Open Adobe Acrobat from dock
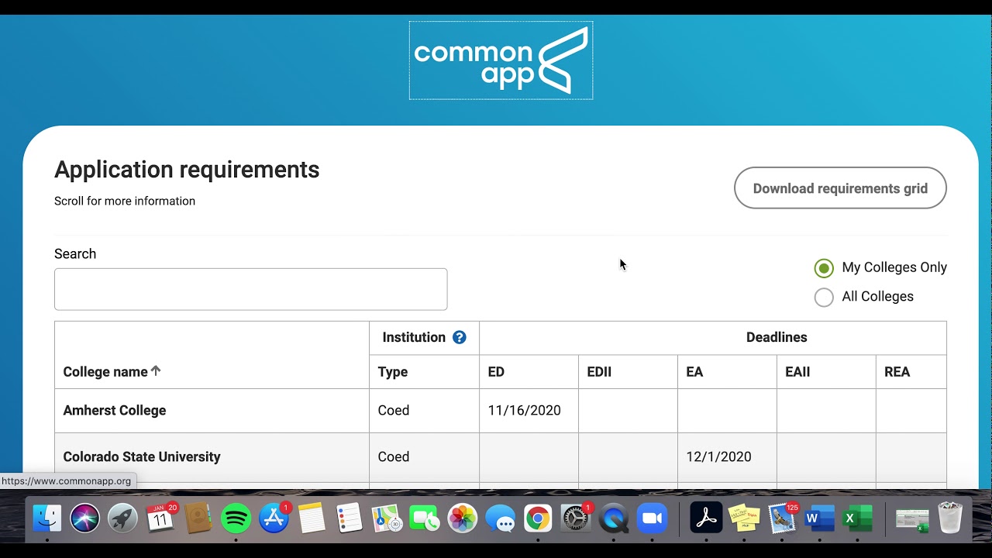This screenshot has height=558, width=992. click(x=706, y=518)
